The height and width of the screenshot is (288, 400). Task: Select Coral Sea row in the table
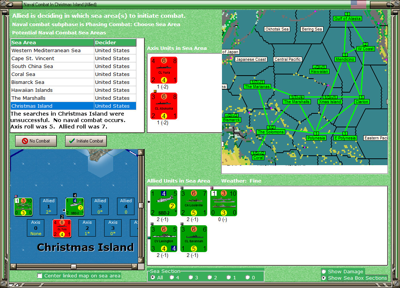(73, 74)
